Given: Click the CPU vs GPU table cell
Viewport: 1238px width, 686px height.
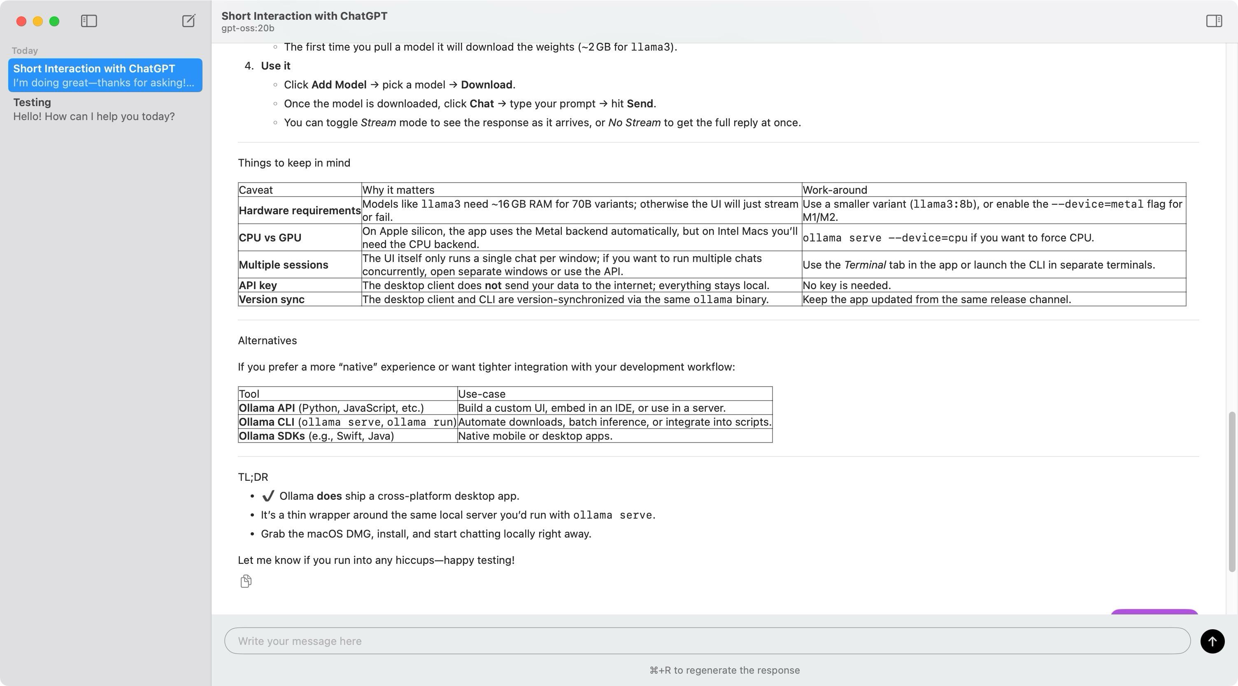Looking at the screenshot, I should point(300,238).
